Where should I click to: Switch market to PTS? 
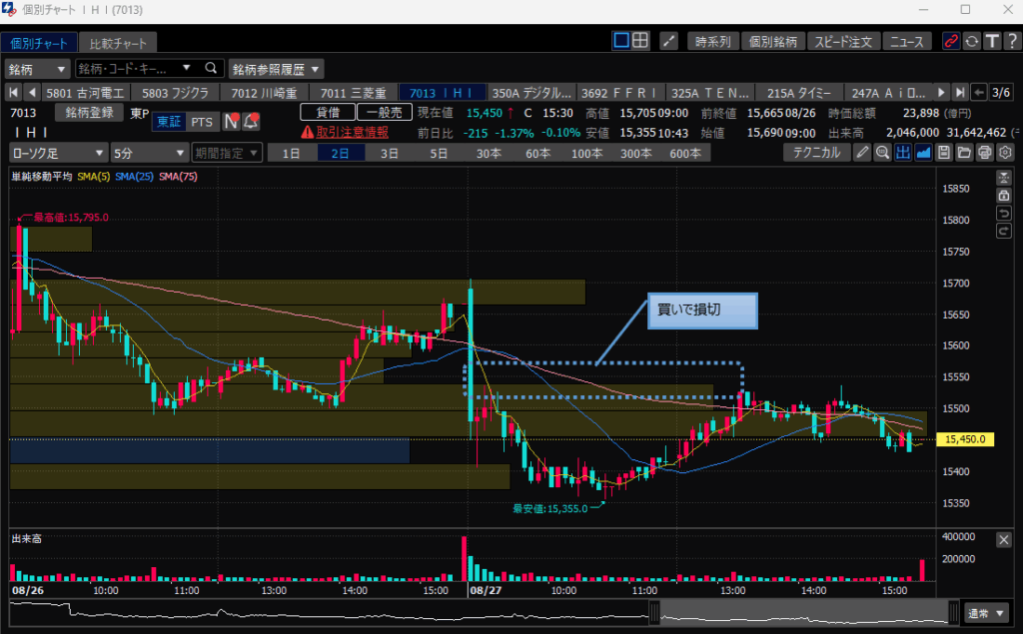point(202,122)
